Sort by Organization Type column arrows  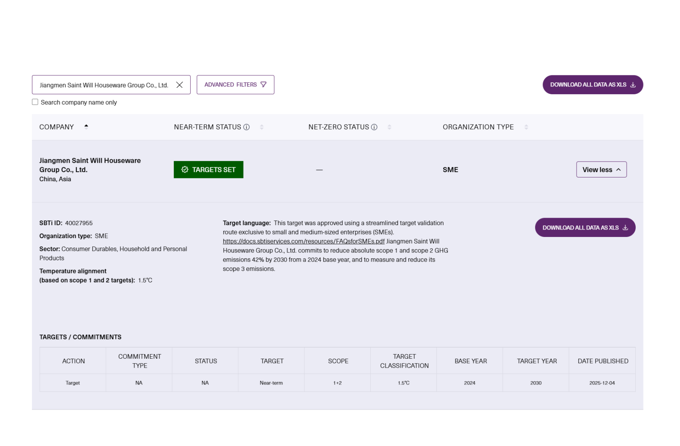tap(526, 127)
